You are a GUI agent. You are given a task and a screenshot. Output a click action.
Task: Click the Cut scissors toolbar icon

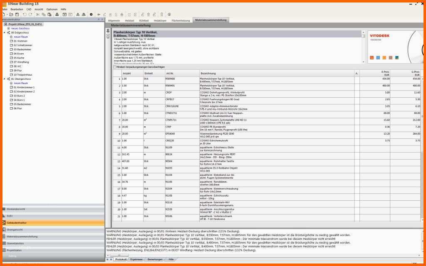click(38, 15)
